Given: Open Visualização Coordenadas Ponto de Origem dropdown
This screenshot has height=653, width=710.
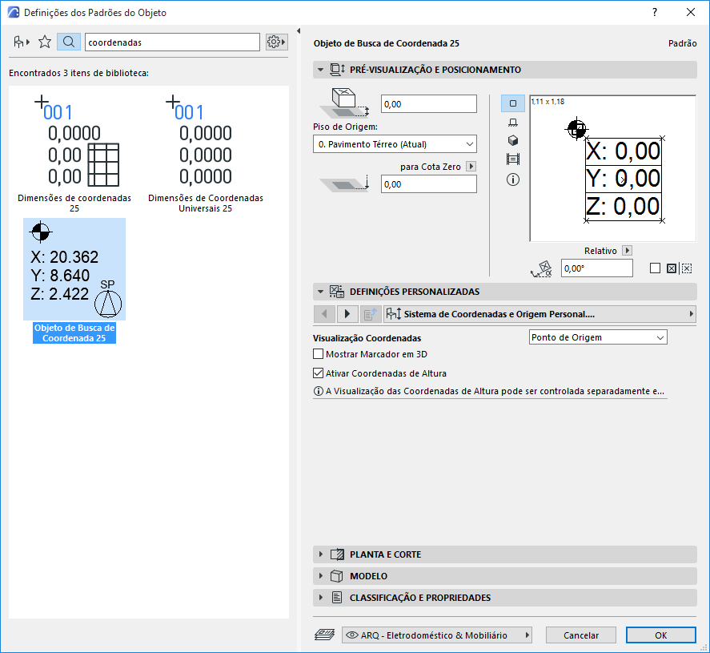Looking at the screenshot, I should (x=598, y=337).
